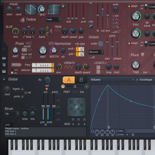Click the freq value field 1.0000
The width and height of the screenshot is (155, 155).
click(43, 65)
